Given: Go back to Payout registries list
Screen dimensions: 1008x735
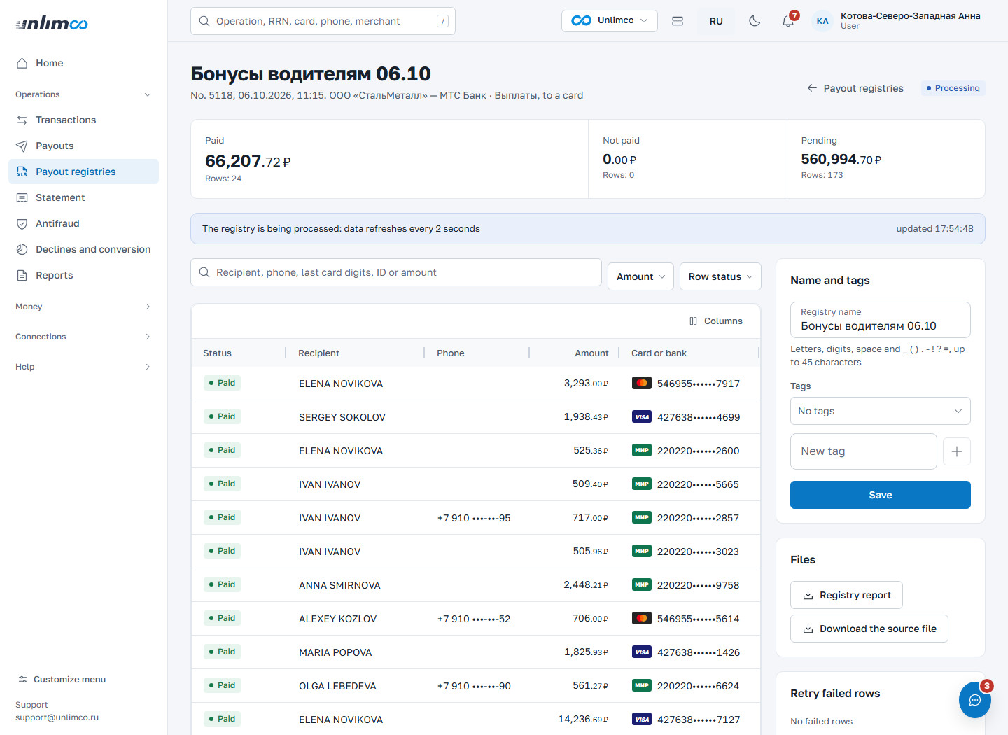Looking at the screenshot, I should point(855,88).
